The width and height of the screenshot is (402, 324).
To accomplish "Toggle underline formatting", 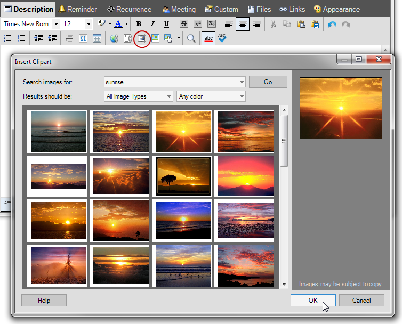I will [x=167, y=24].
